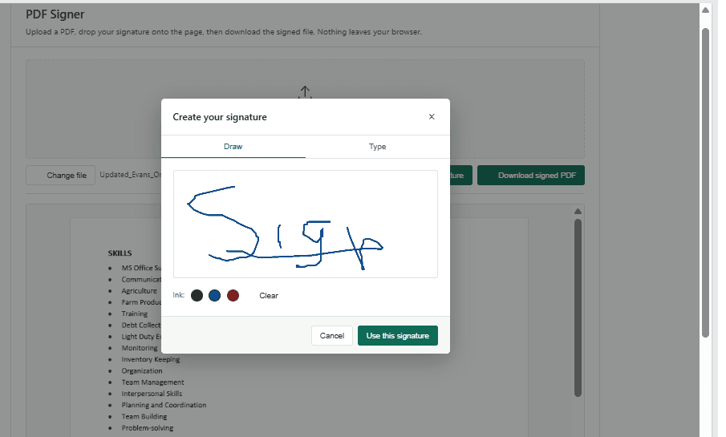
Task: Clear the drawn signature
Action: 269,295
